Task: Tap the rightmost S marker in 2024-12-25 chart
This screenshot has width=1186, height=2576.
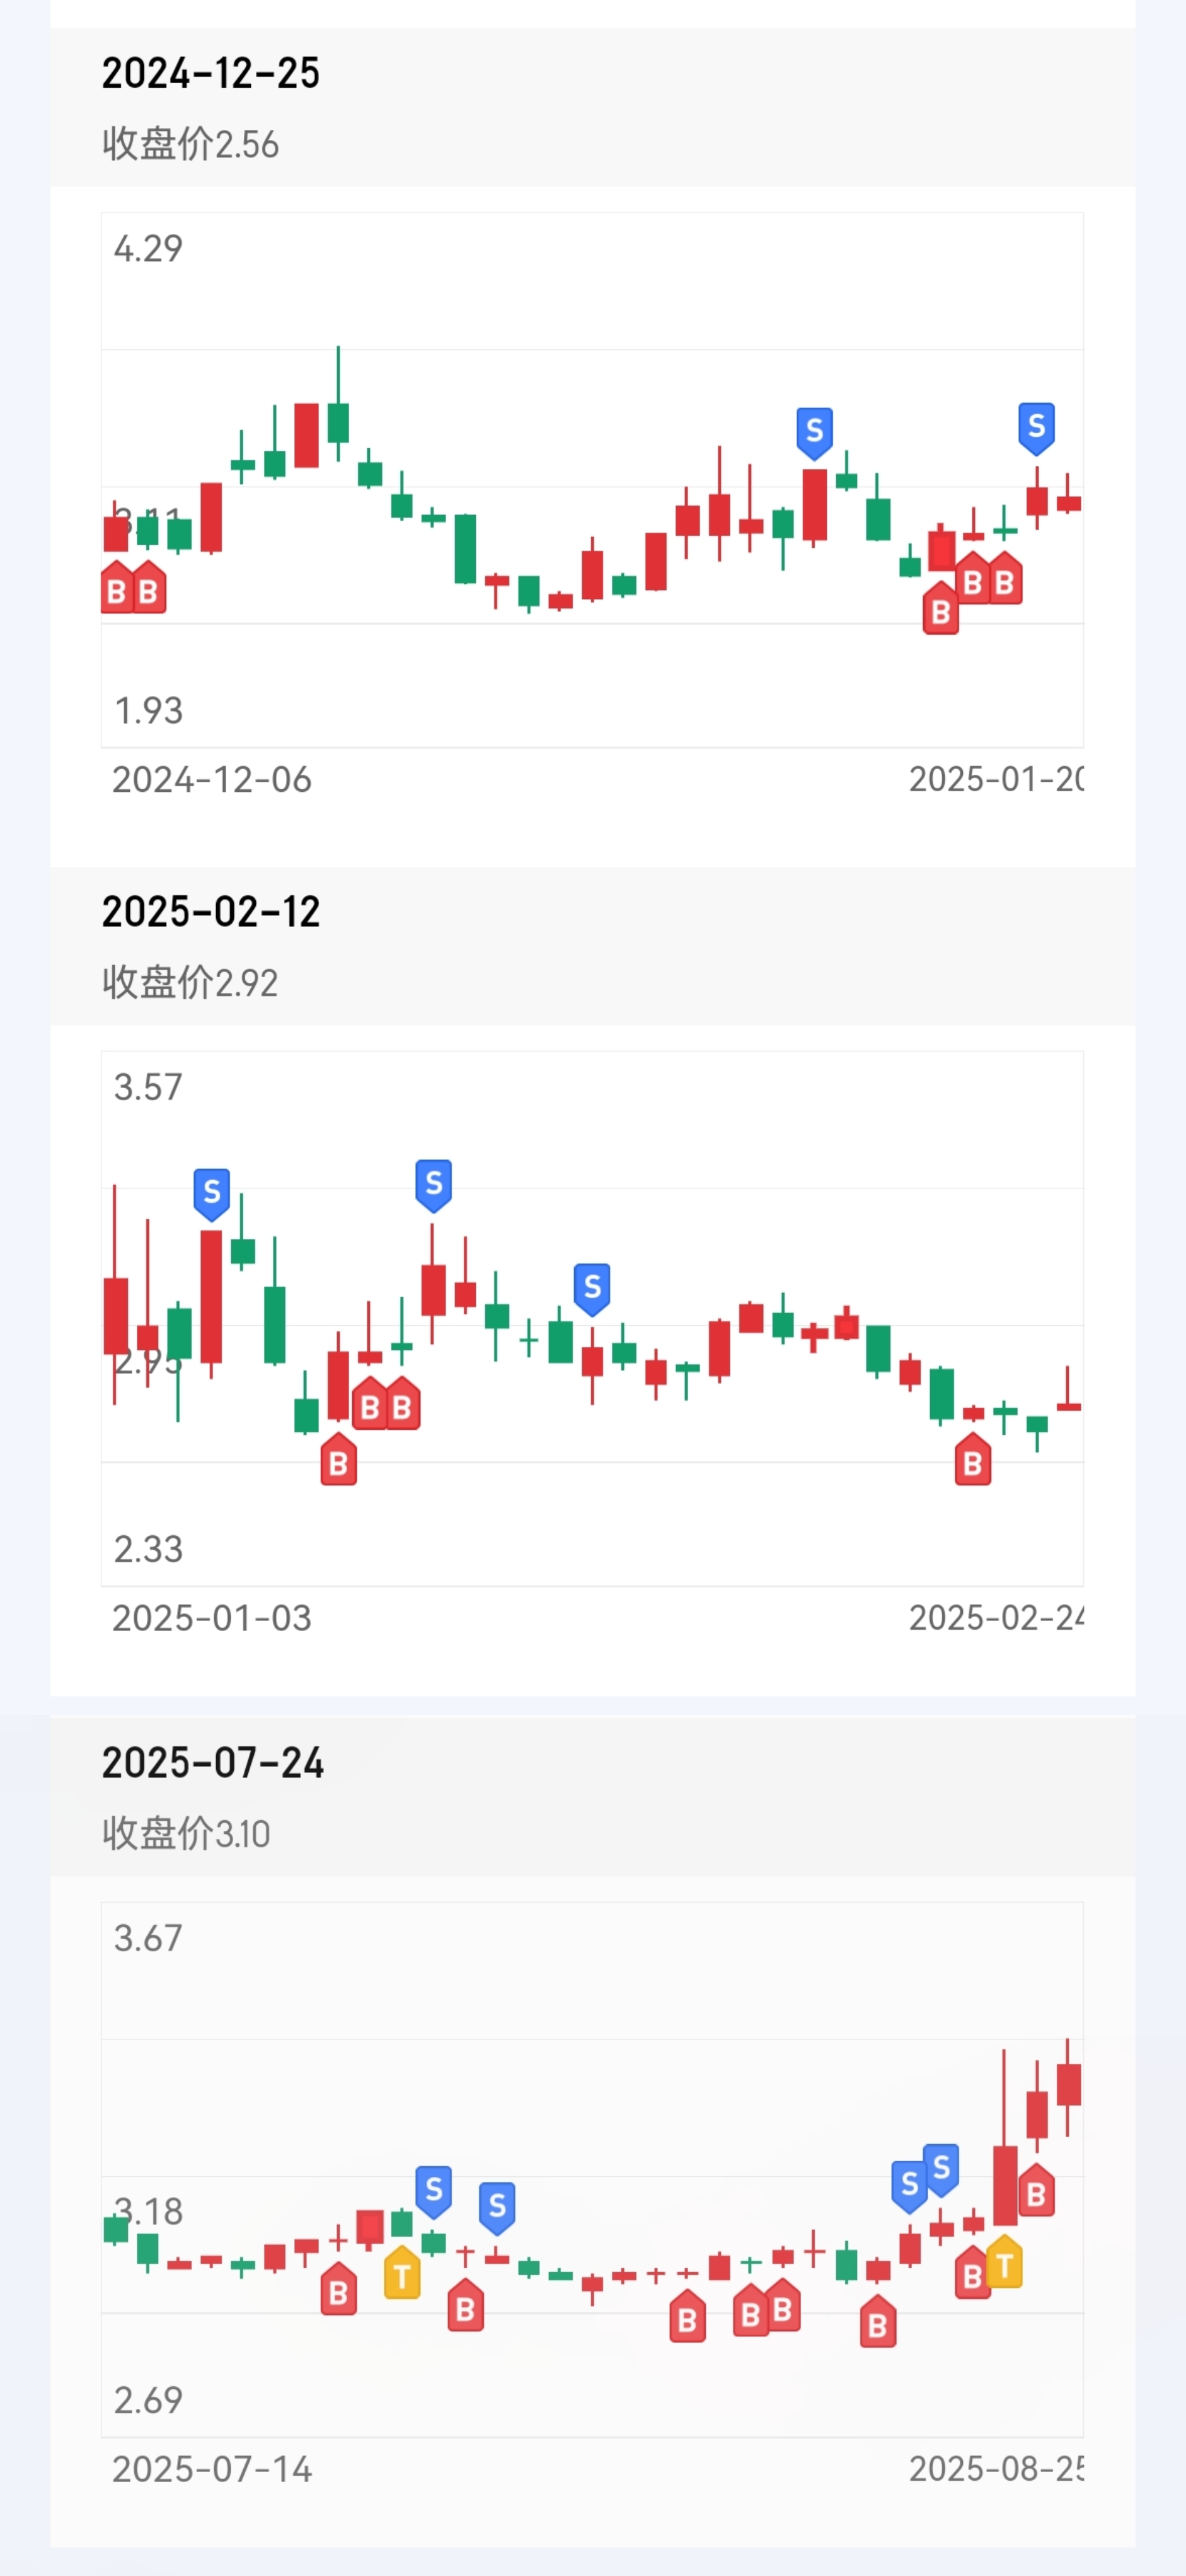Action: click(1036, 428)
